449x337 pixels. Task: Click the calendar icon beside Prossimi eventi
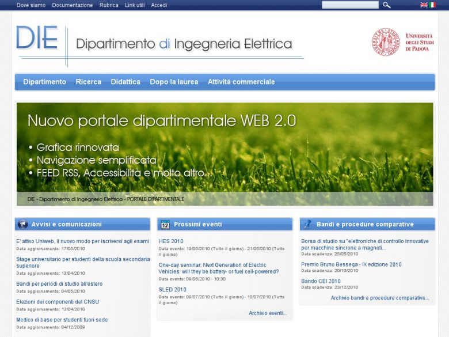tap(165, 225)
